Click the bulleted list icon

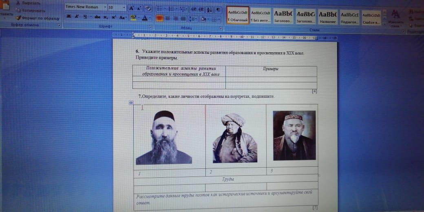(x=159, y=9)
